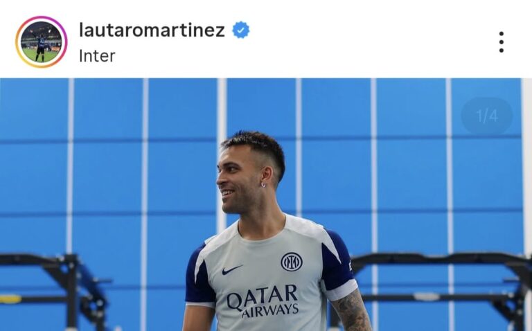Open the three-dot more options menu
Viewport: 532px width, 331px height.
(x=501, y=42)
